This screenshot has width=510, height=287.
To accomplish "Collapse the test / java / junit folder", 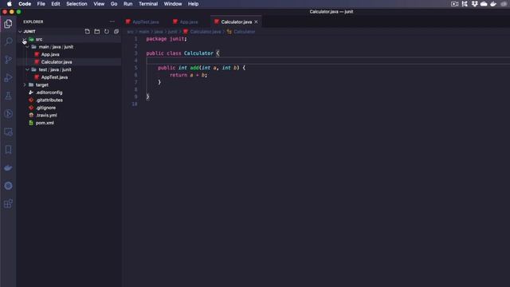I will (x=27, y=69).
